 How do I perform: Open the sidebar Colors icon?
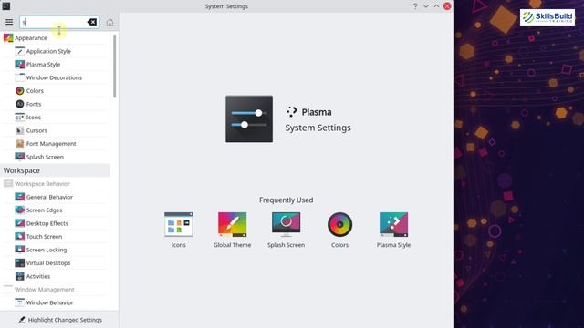click(20, 91)
